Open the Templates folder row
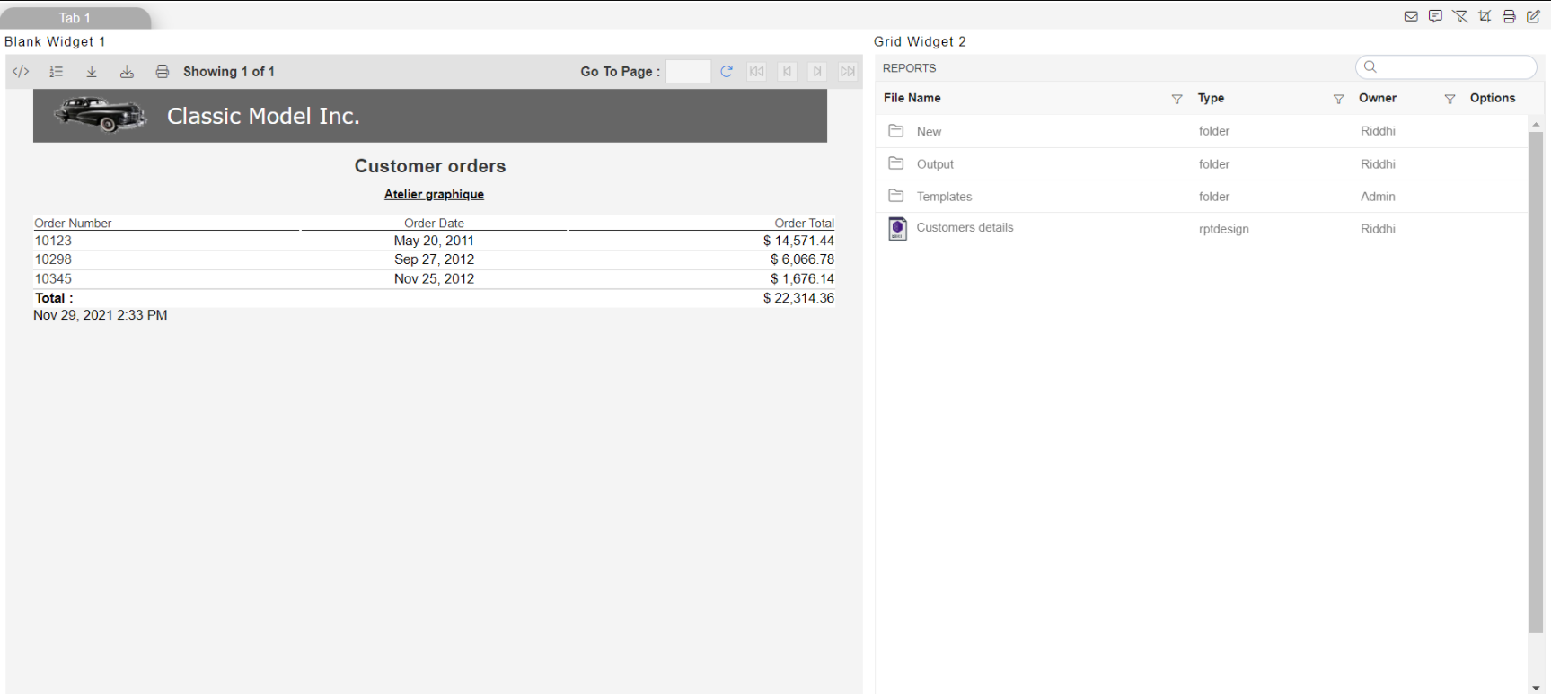The height and width of the screenshot is (694, 1551). 1202,196
